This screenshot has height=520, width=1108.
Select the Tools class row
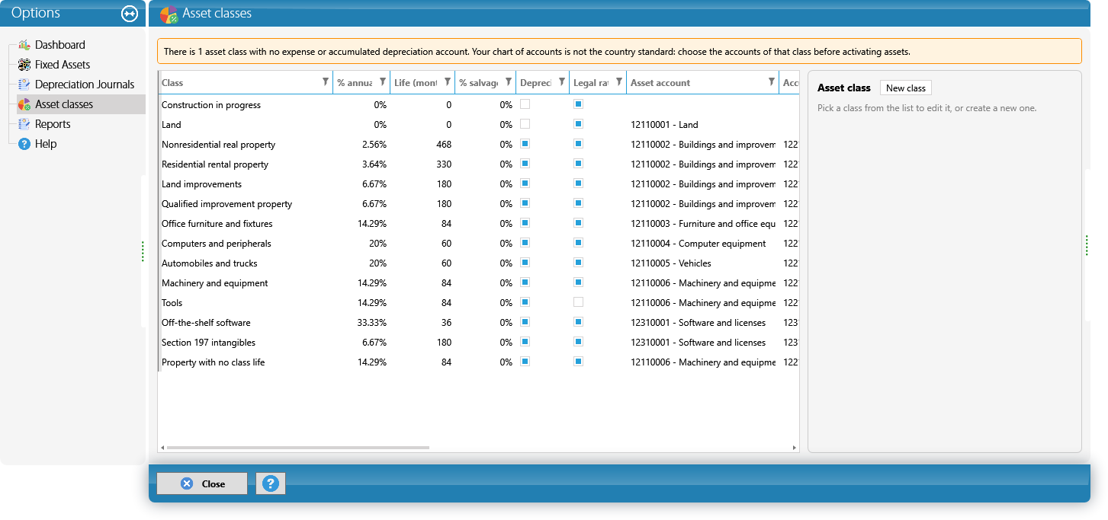479,302
